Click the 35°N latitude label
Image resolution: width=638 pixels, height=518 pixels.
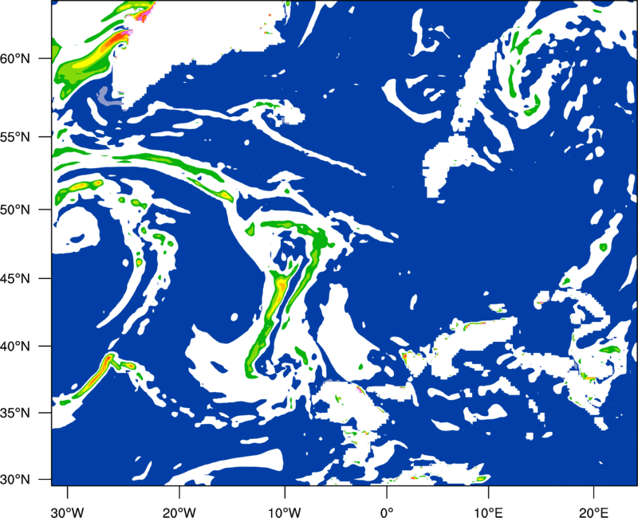14,413
